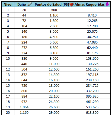Click level number 7 in Nivel column
The width and height of the screenshot is (112, 117).
tap(8, 42)
